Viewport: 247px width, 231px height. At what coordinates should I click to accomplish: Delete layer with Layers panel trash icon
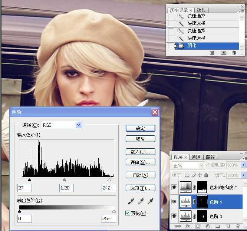238,226
